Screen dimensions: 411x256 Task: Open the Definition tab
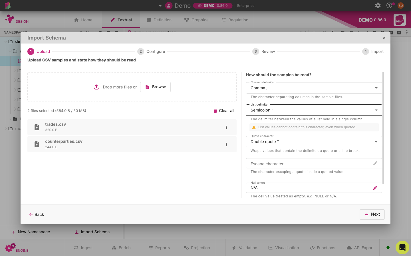(x=159, y=20)
